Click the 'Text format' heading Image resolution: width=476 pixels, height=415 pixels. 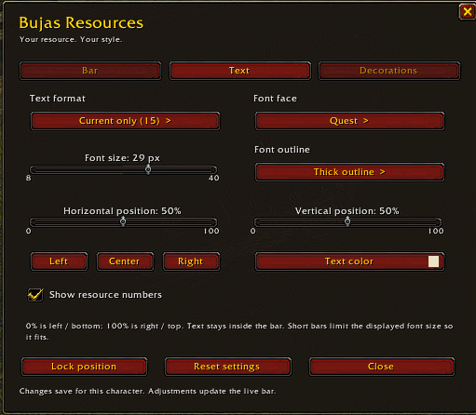pos(58,99)
